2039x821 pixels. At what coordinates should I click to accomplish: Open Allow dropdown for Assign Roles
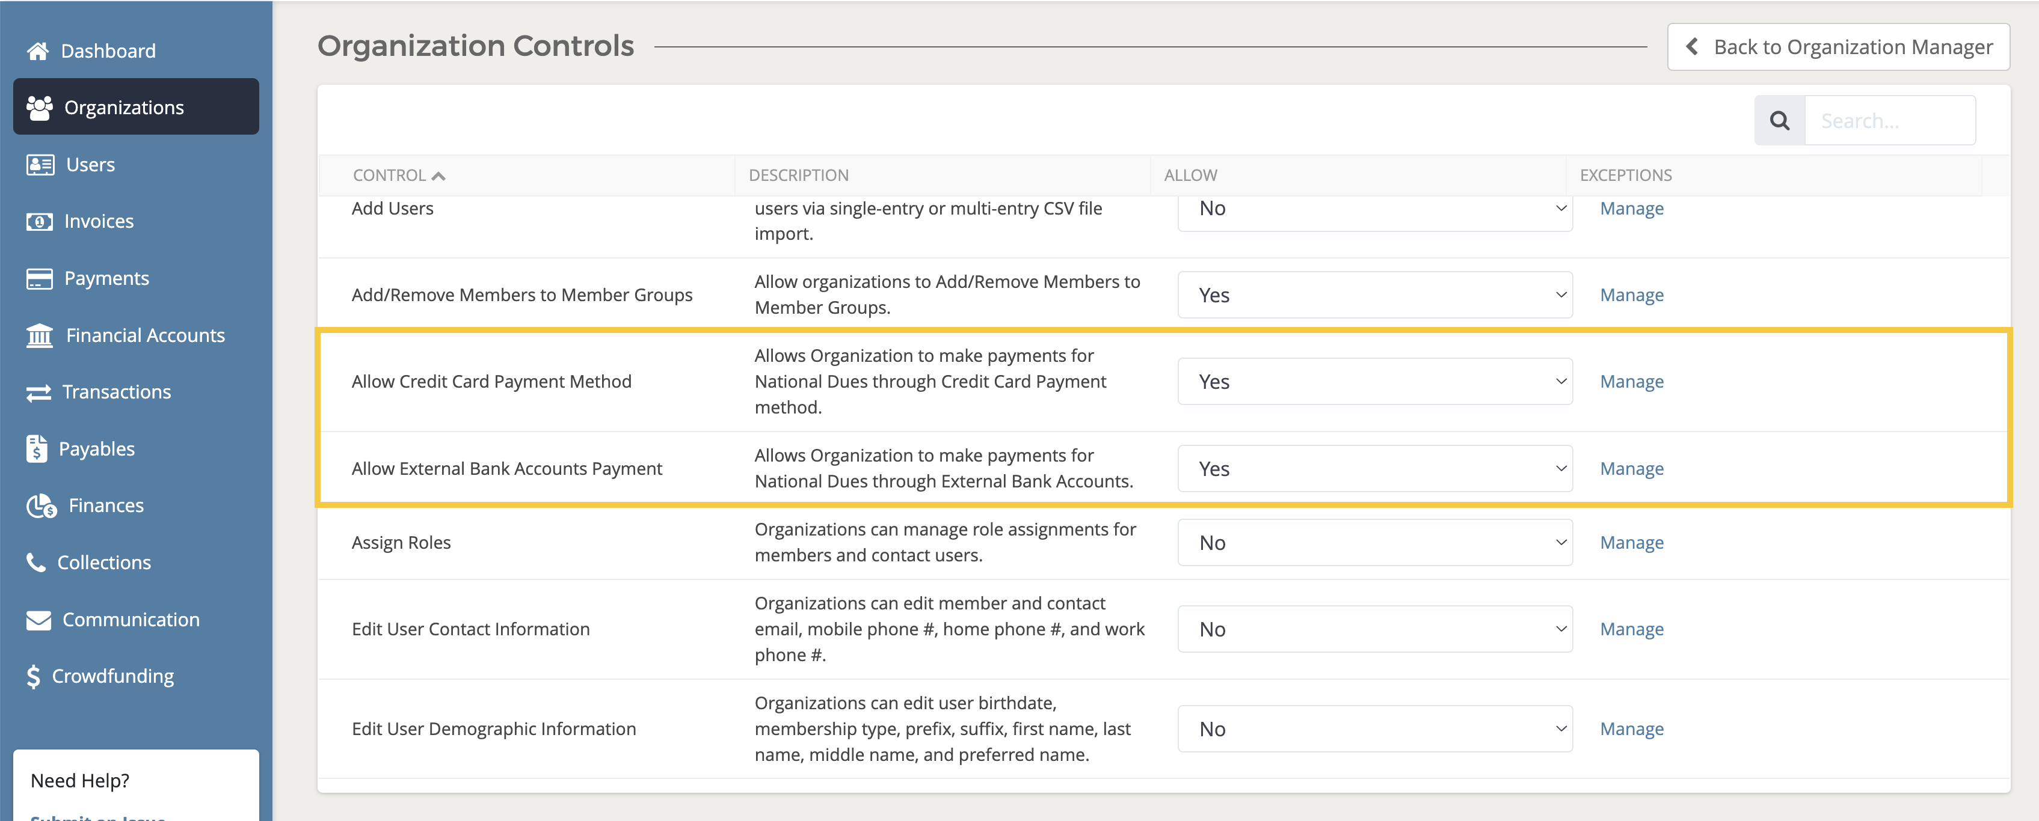click(x=1374, y=543)
